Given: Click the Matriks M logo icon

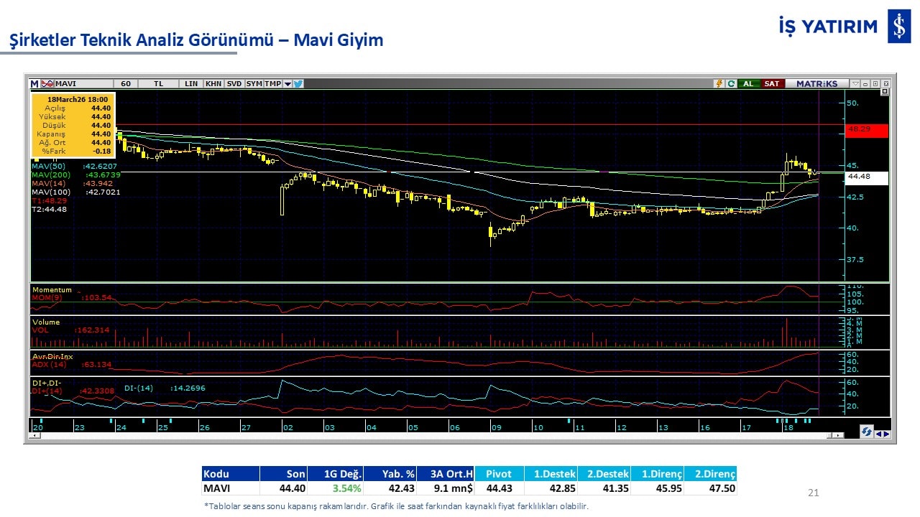Looking at the screenshot, I should coord(34,84).
